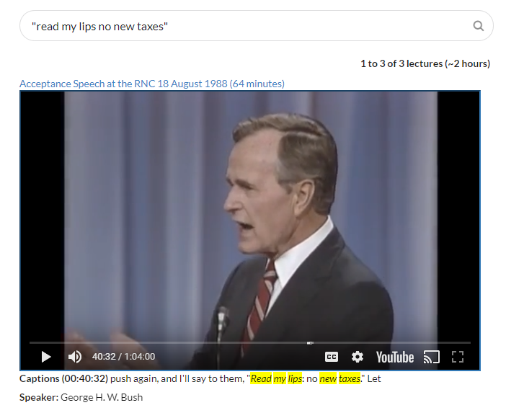This screenshot has height=413, width=506.
Task: Click the search magnifier icon
Action: (x=478, y=26)
